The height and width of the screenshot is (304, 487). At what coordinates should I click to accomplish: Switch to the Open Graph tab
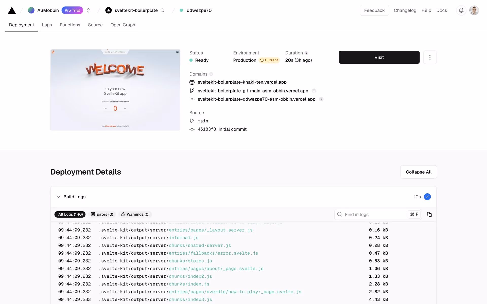(123, 25)
